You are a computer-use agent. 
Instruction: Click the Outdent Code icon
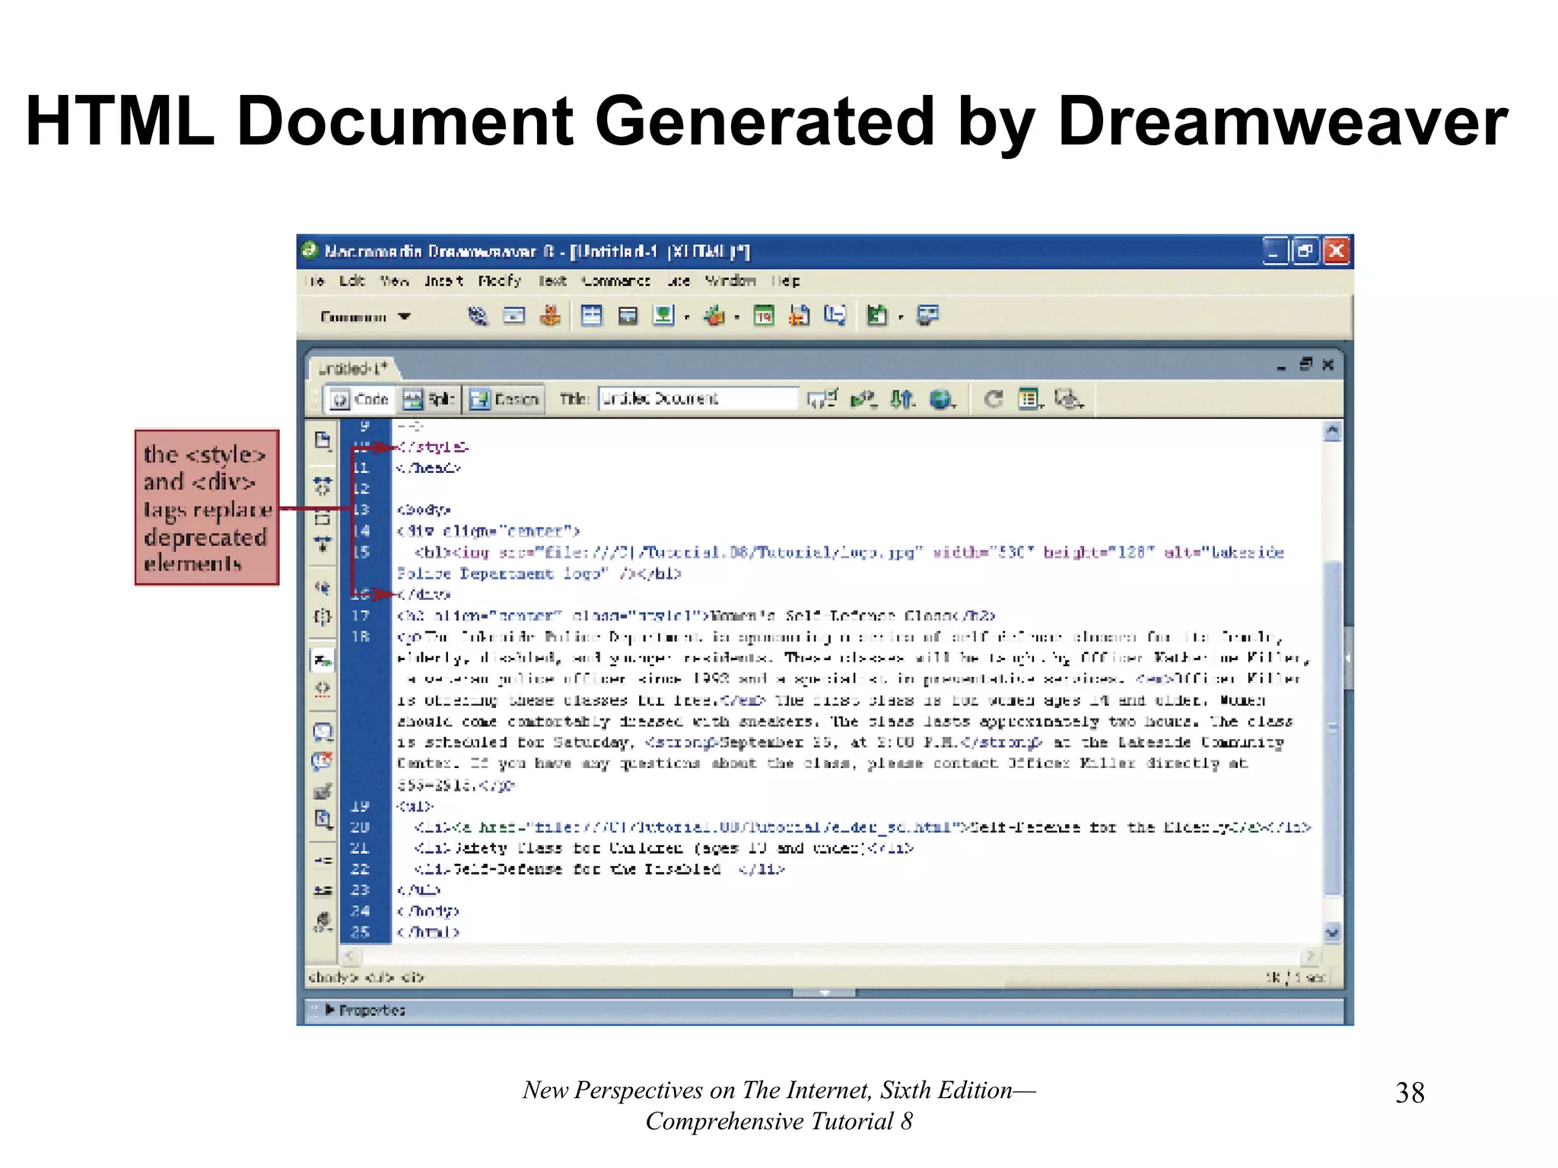323,890
